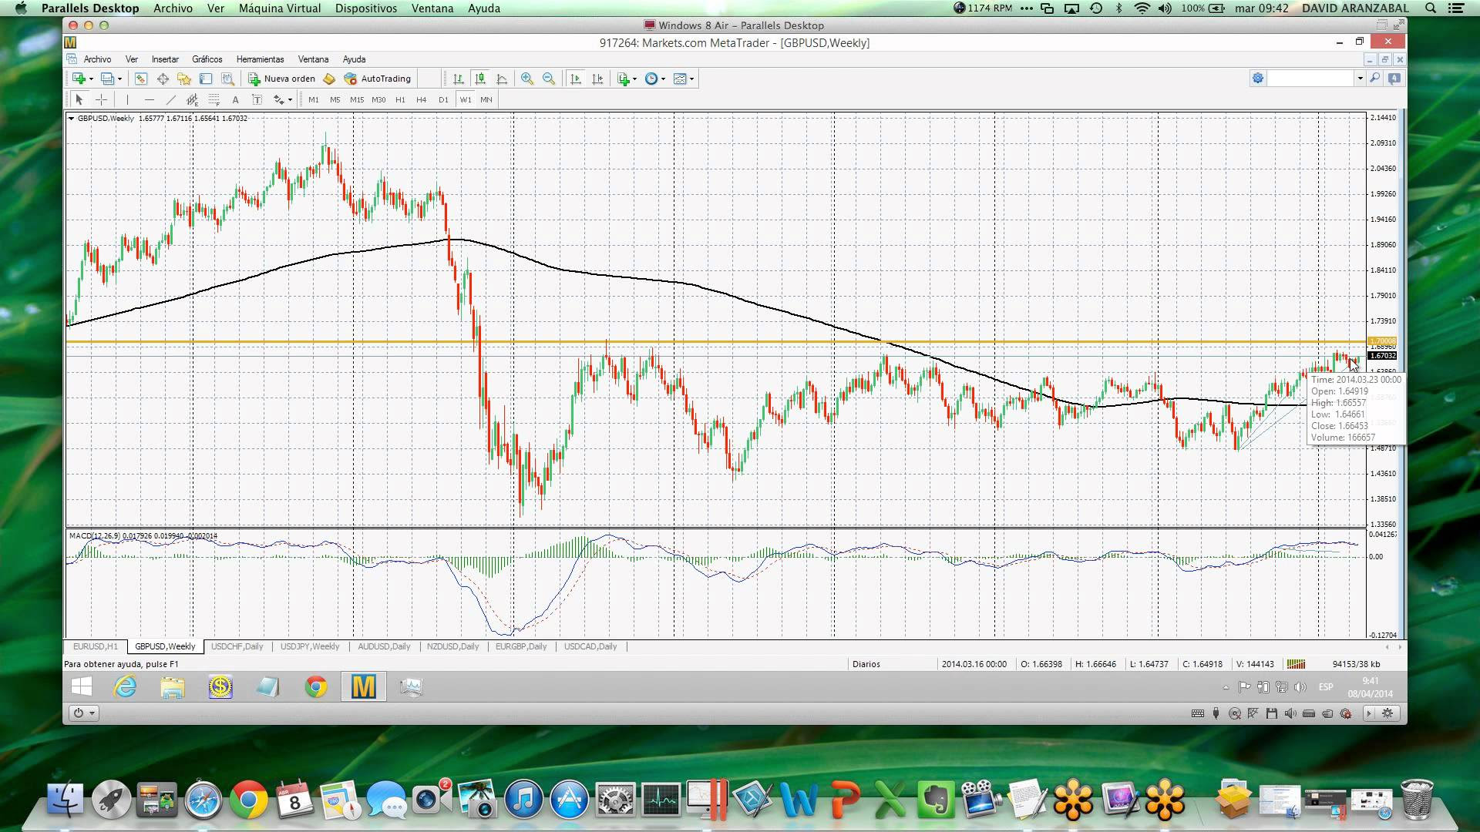Viewport: 1480px width, 832px height.
Task: Expand the New Chart dropdown arrow
Action: coord(91,79)
